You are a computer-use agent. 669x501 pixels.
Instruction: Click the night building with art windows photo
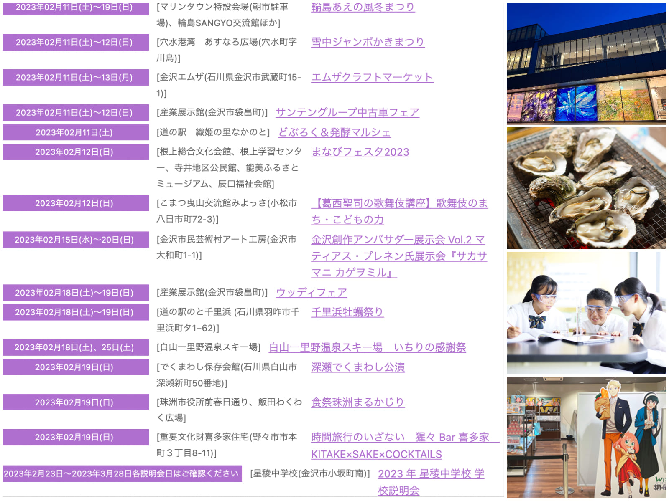tap(586, 63)
